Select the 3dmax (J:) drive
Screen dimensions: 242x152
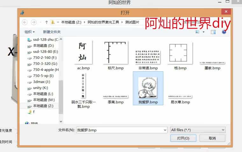41,82
